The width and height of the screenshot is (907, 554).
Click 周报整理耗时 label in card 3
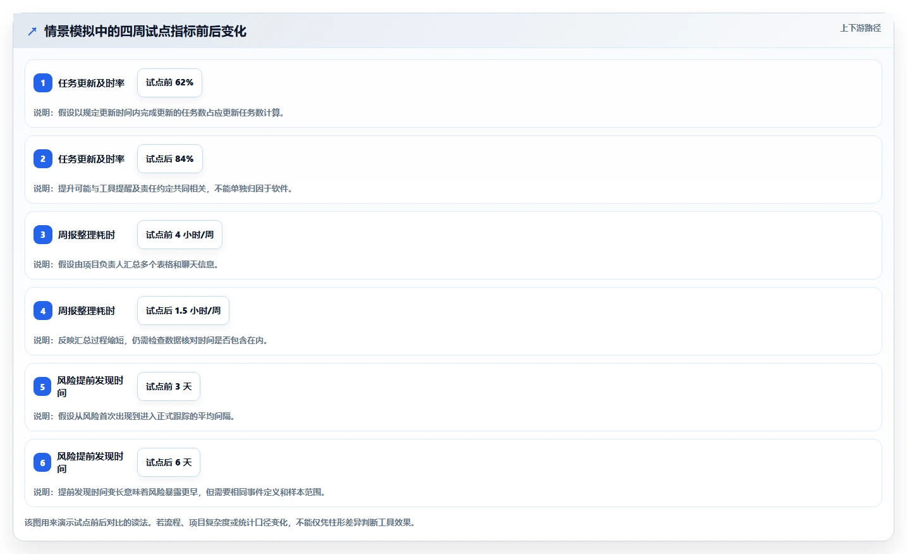(x=87, y=235)
